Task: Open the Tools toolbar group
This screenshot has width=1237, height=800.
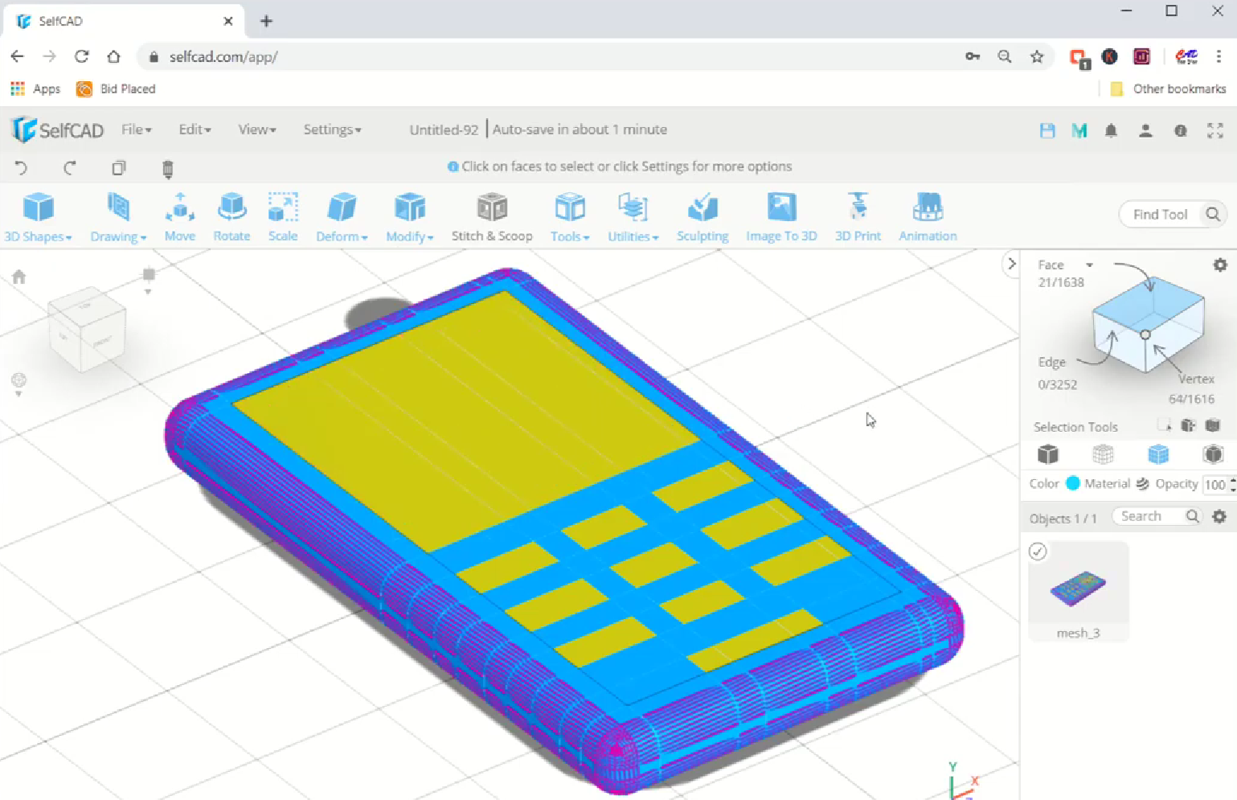Action: (x=570, y=218)
